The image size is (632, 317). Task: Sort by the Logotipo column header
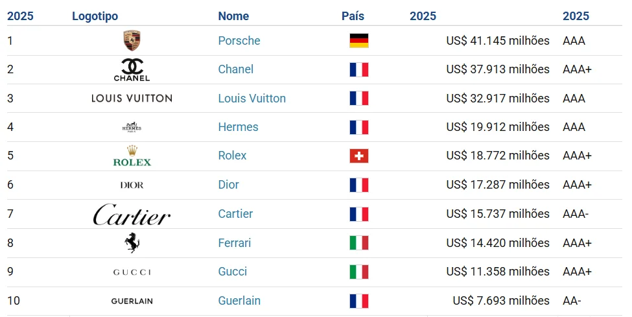[x=95, y=16]
